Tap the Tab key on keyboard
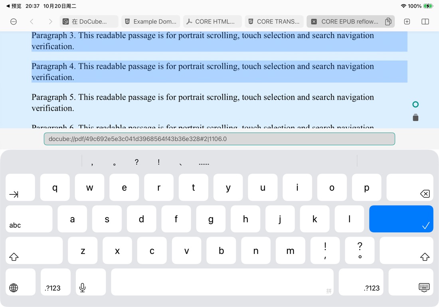Image resolution: width=439 pixels, height=307 pixels. [x=20, y=187]
